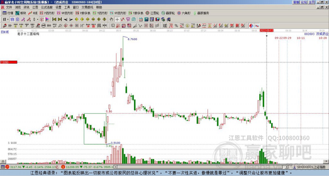Open the 公式选股 menu

point(47,7)
